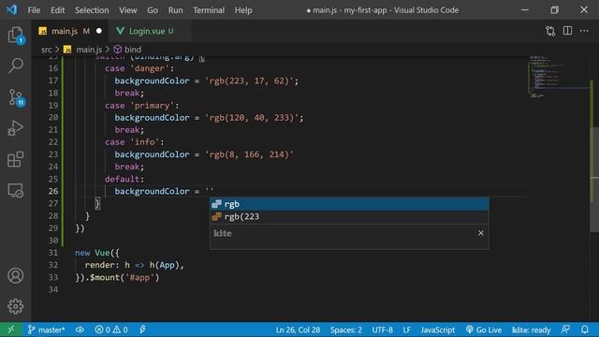This screenshot has width=599, height=337.
Task: Click the lightning bolt status bar icon
Action: 142,330
